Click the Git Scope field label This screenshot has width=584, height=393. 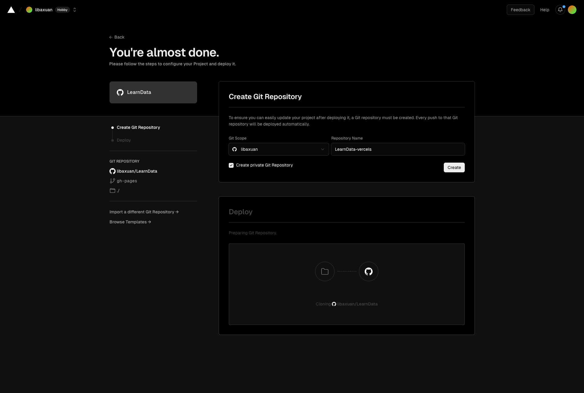238,138
